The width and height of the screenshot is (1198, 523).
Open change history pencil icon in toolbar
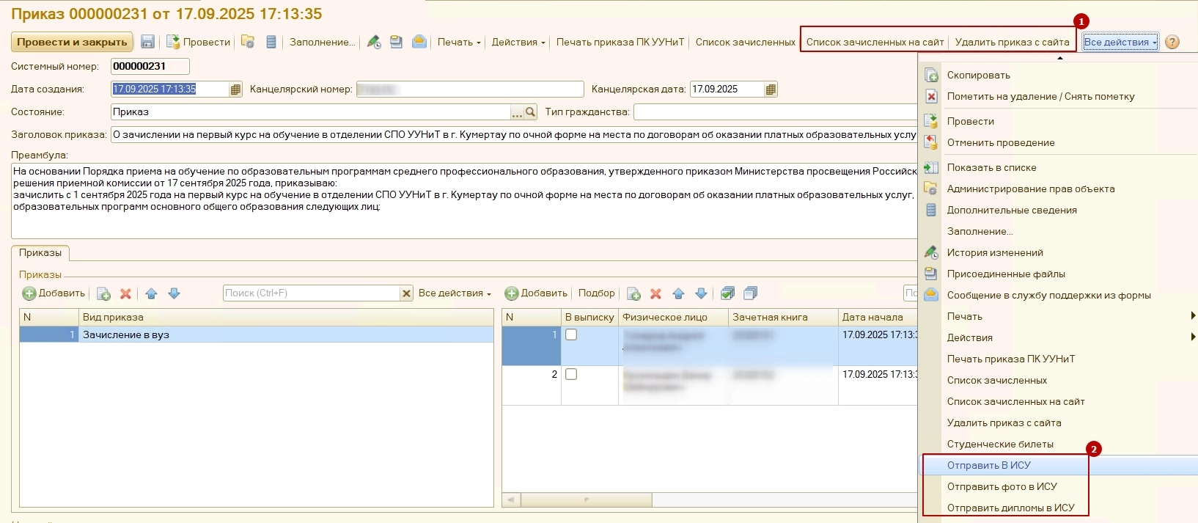(374, 42)
